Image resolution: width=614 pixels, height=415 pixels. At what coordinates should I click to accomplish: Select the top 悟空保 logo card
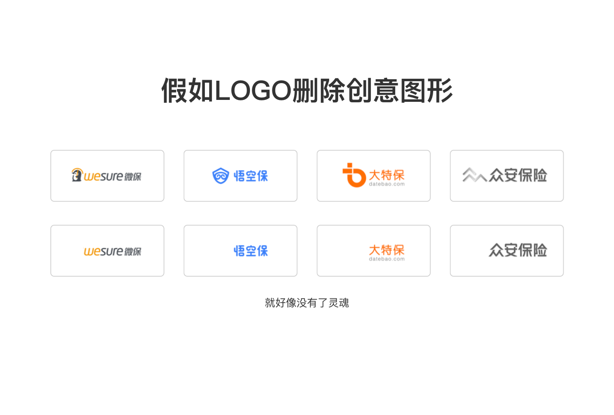click(240, 176)
